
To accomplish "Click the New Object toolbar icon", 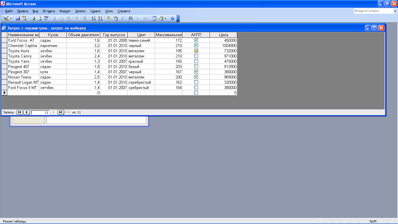I will [161, 18].
